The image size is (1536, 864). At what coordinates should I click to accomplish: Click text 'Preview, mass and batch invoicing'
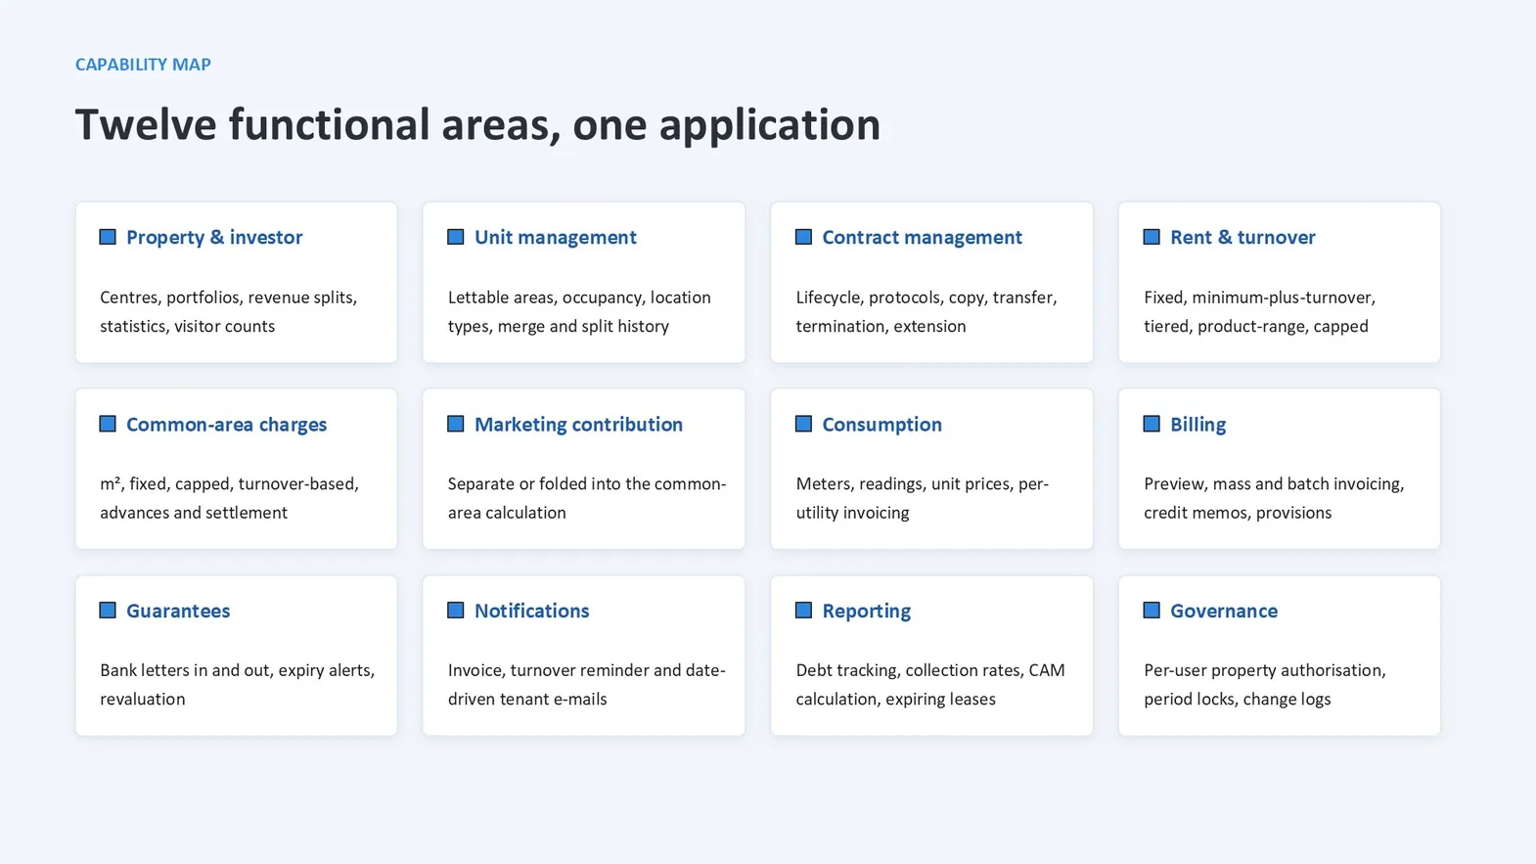coord(1274,484)
